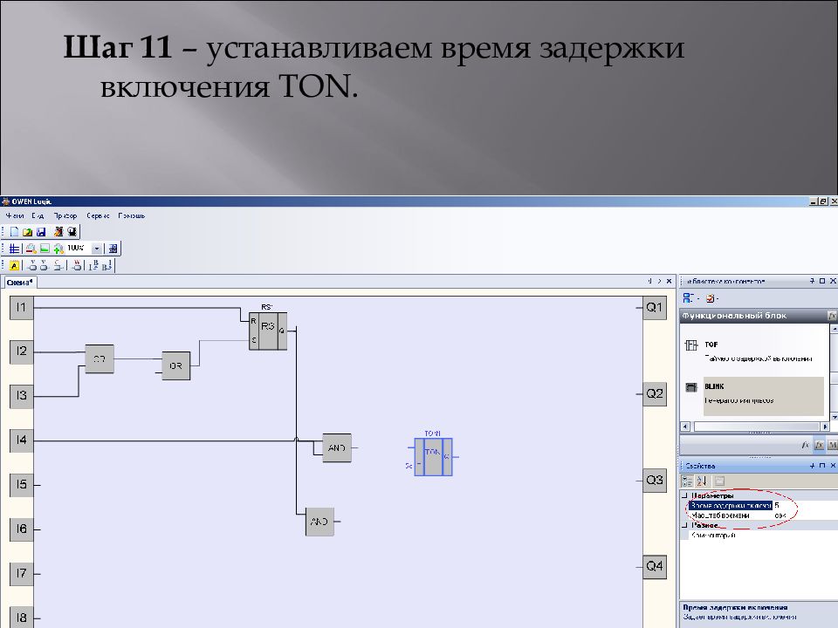The height and width of the screenshot is (628, 838).
Task: Click the plain fx functions icon
Action: (x=806, y=445)
